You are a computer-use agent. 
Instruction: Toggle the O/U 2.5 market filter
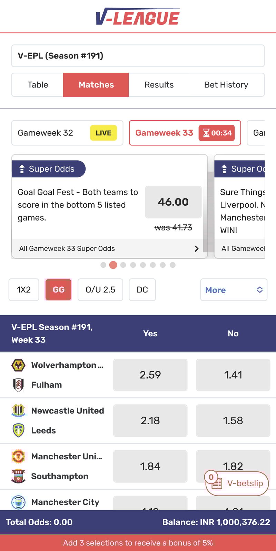100,290
